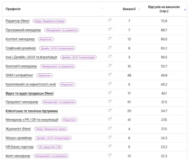Image resolution: width=189 pixels, height=160 pixels.
Task: Click HR / рекрутинг / EB tag
Action: point(49,147)
